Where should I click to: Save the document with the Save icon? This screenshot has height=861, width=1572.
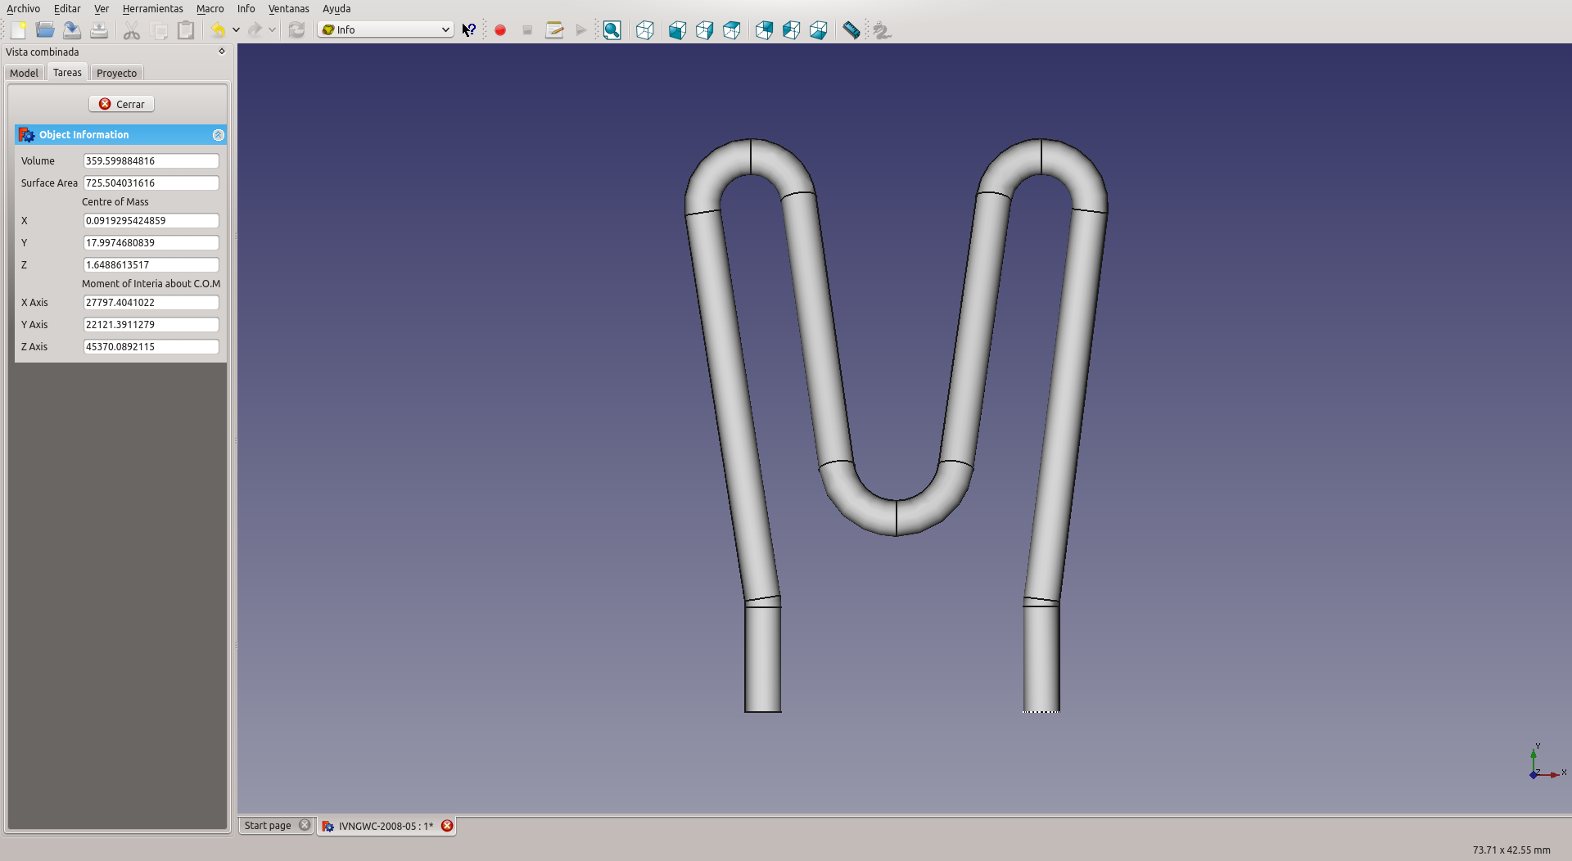(x=72, y=30)
